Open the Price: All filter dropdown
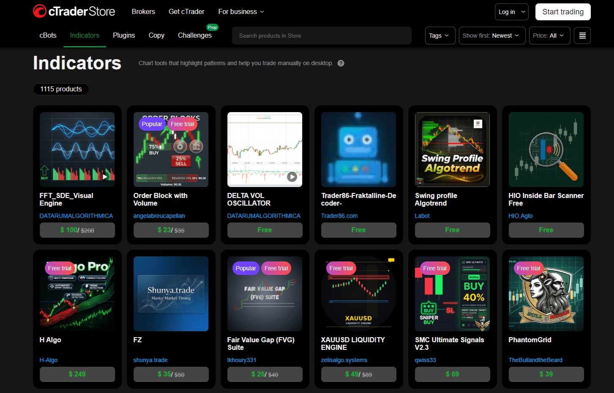This screenshot has width=614, height=393. (549, 36)
